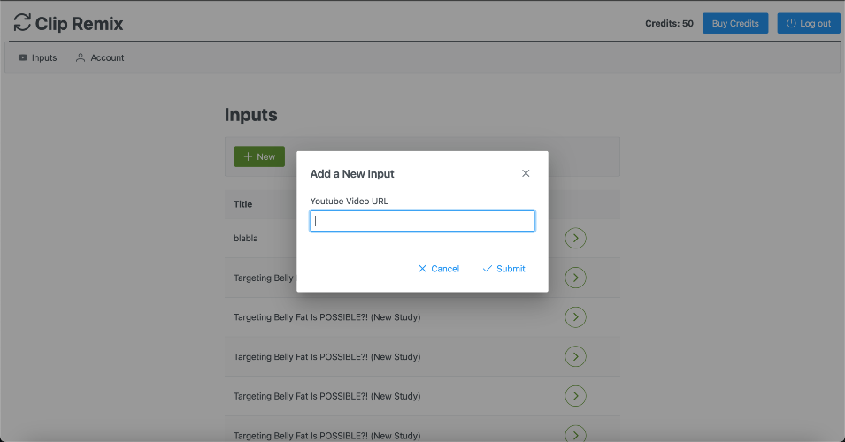
Task: Focus the Youtube Video URL text field
Action: click(422, 221)
